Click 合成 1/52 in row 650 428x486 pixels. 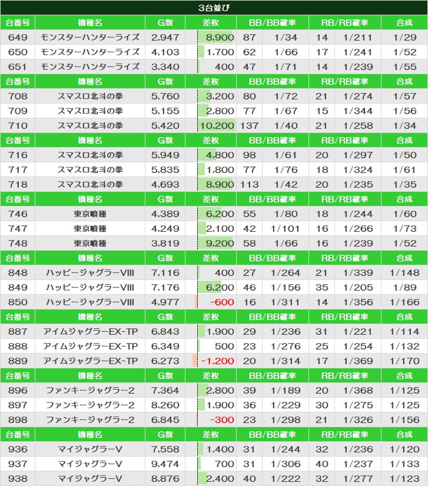[x=404, y=52]
